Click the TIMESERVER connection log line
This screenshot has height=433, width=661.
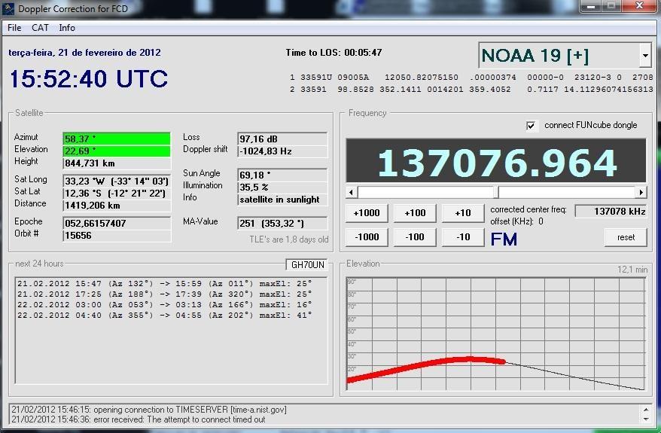[149, 410]
